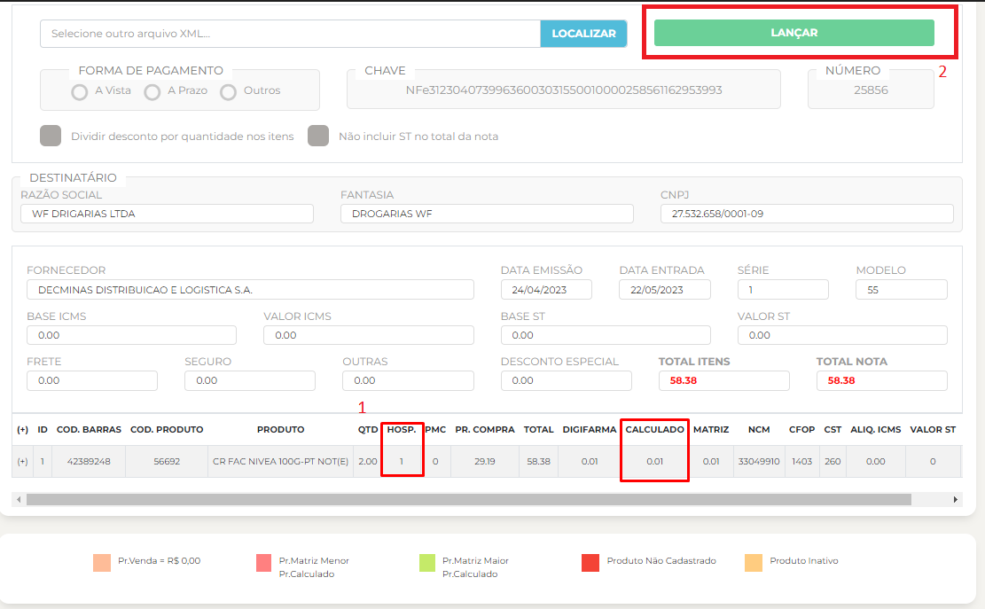
Task: Click the Base ICMS field
Action: point(131,335)
